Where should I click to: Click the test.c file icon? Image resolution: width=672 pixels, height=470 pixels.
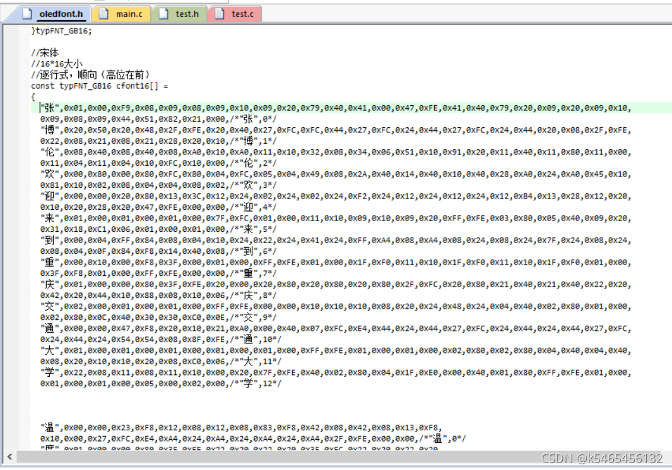(220, 14)
